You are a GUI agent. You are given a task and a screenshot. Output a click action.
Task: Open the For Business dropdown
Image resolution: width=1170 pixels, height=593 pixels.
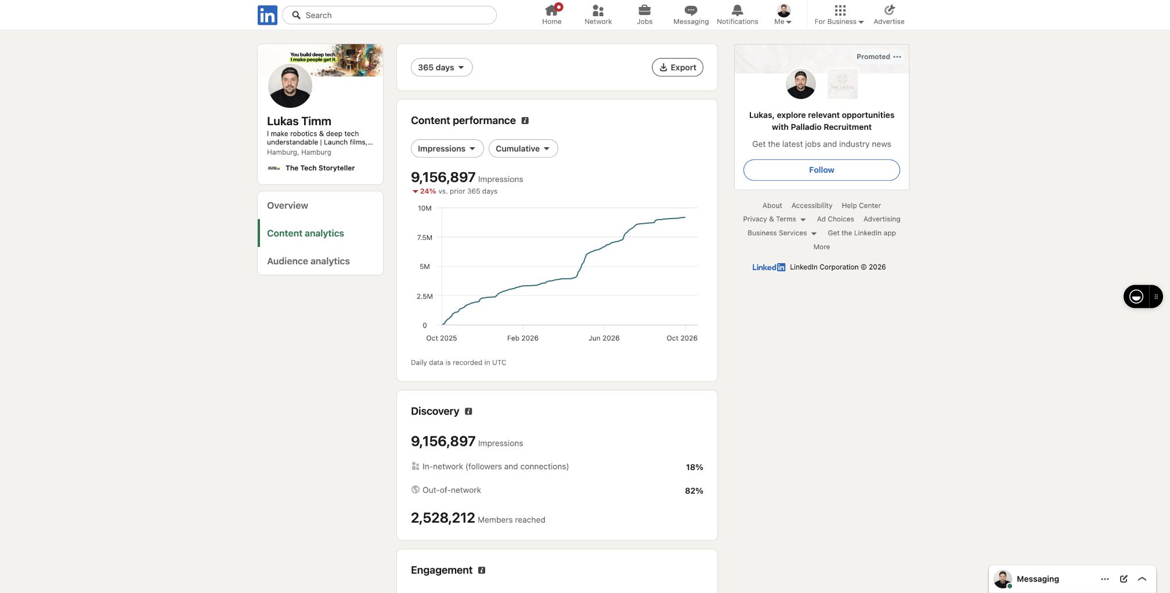coord(839,14)
